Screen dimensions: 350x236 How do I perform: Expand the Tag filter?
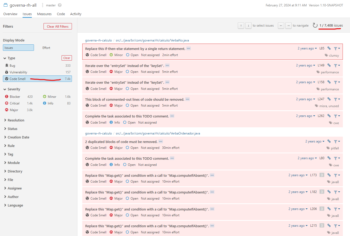8,154
